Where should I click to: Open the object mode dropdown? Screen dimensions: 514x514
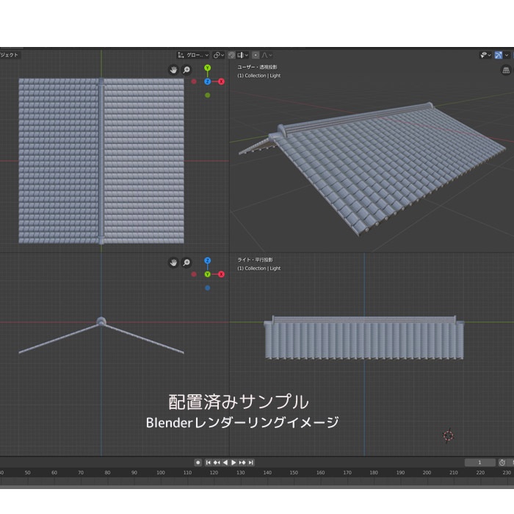coord(10,55)
